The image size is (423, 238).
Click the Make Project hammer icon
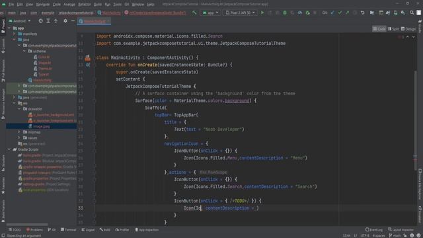click(194, 13)
